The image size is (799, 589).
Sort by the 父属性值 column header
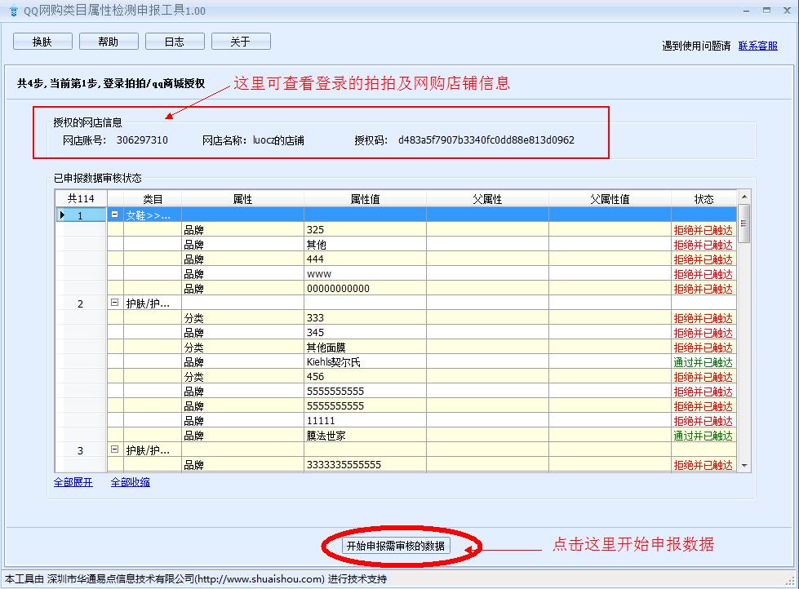pyautogui.click(x=610, y=199)
